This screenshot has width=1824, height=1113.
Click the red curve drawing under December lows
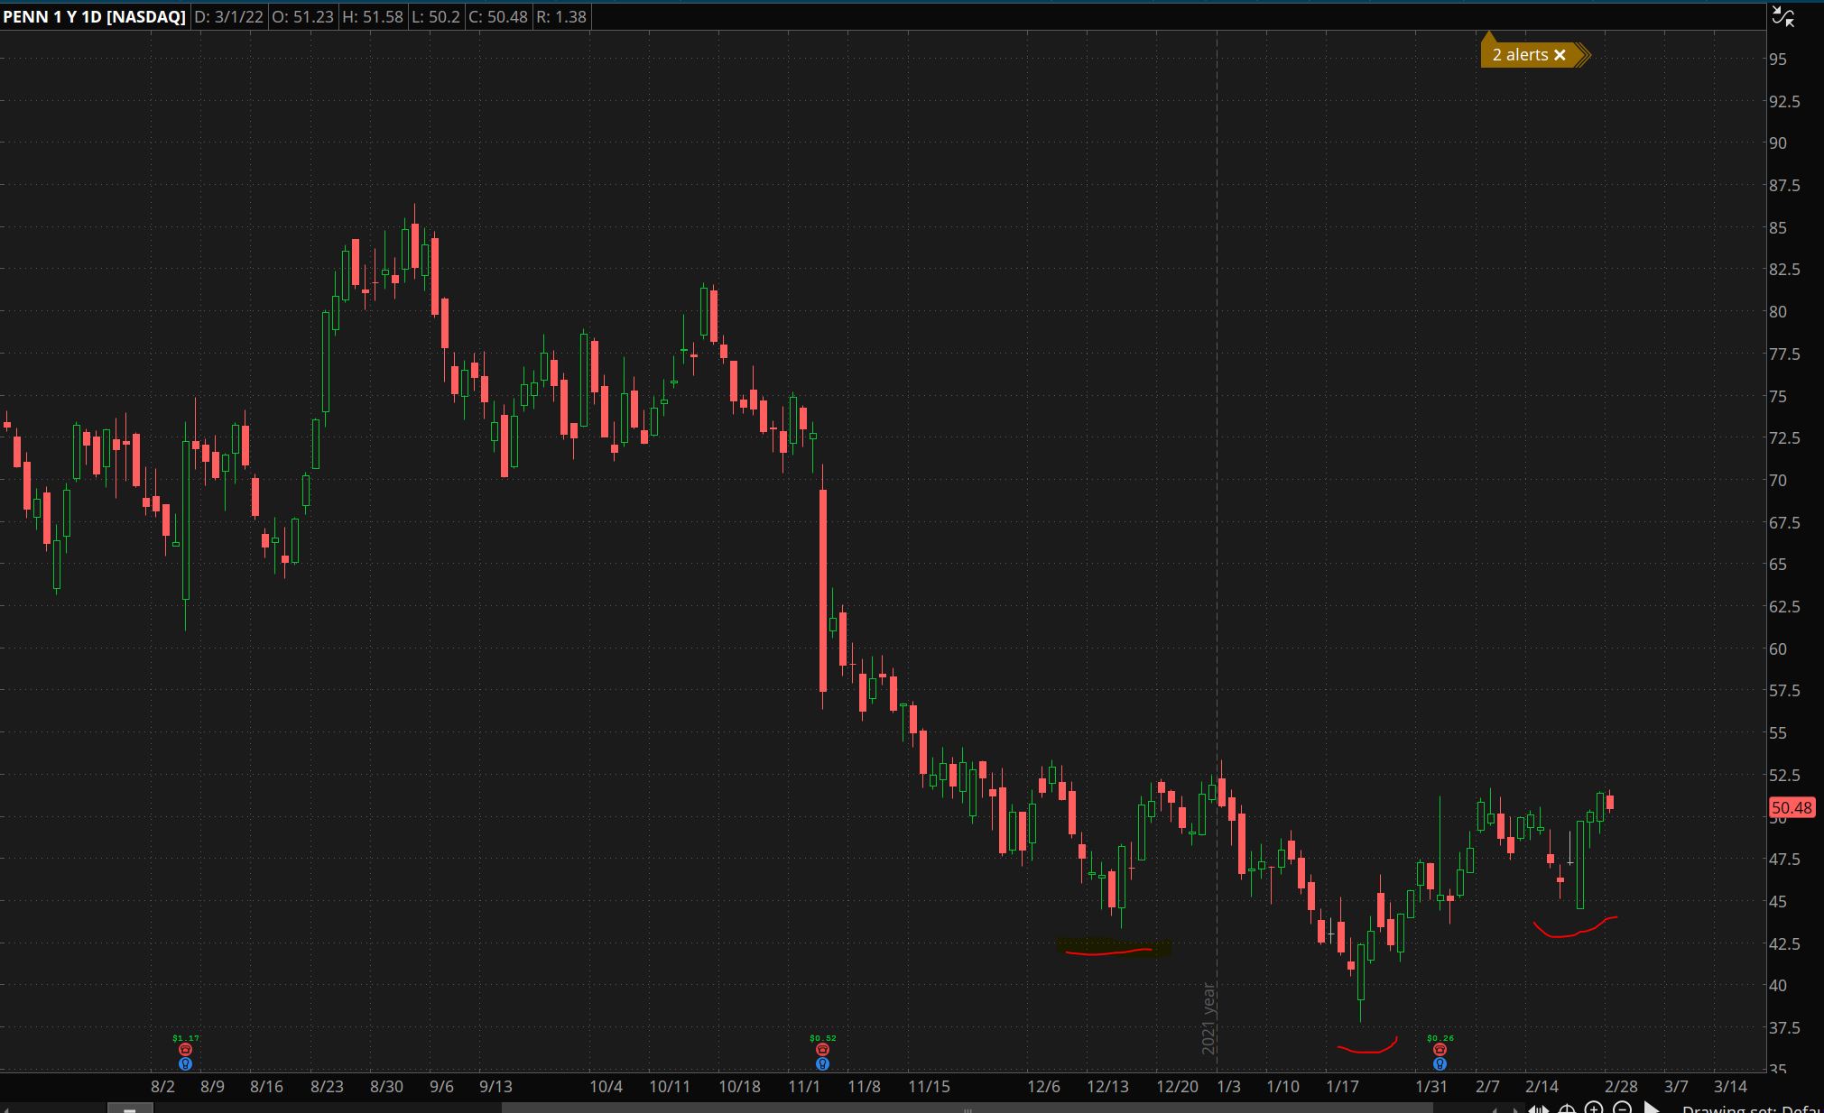click(1108, 952)
